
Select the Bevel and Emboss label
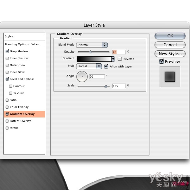click(22, 79)
